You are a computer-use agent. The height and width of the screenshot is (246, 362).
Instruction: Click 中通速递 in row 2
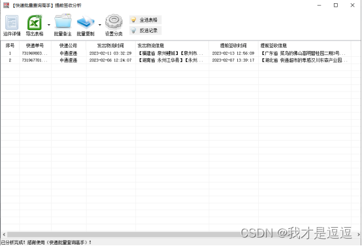coord(69,60)
